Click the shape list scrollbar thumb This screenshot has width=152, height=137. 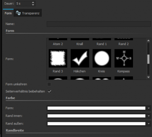coord(149,59)
